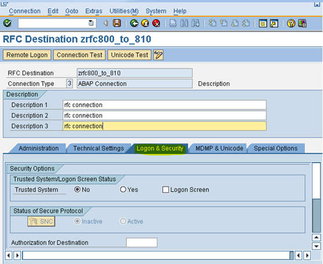Switch to the Technical Settings tab
323x264 pixels.
(98, 148)
